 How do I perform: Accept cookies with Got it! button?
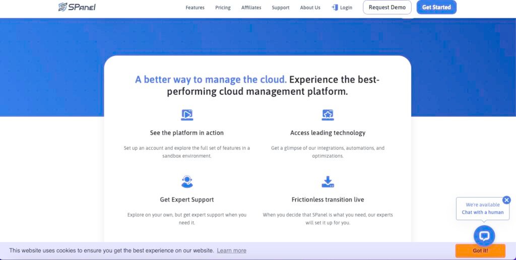(x=480, y=250)
